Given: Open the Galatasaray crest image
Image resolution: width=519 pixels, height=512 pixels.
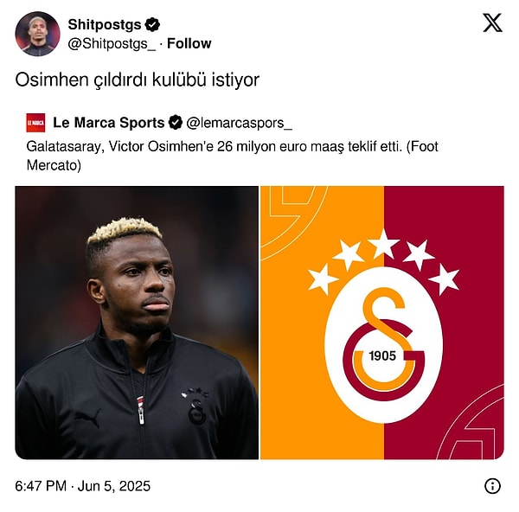Looking at the screenshot, I should click(x=382, y=323).
